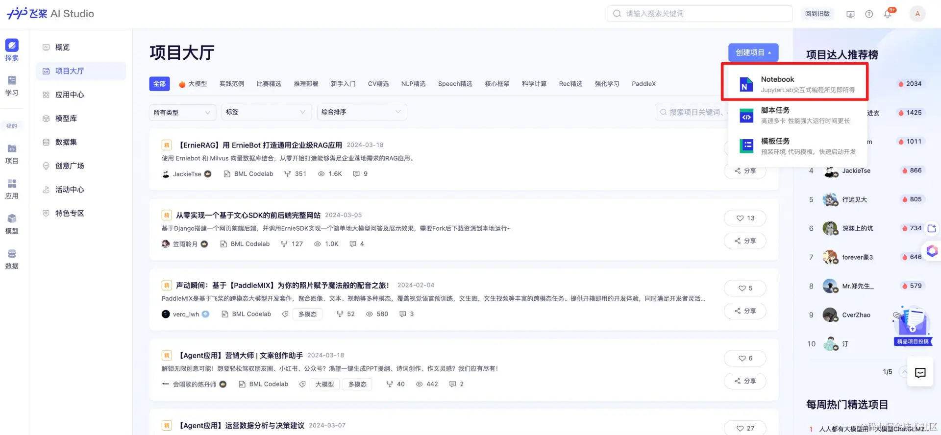Expand the 综合排序 sort dropdown
Image resolution: width=941 pixels, height=435 pixels.
tap(362, 112)
